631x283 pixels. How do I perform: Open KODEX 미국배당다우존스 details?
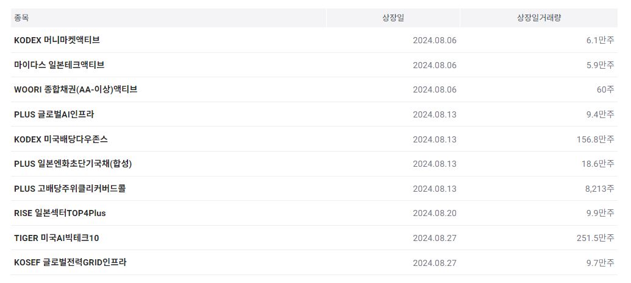61,139
